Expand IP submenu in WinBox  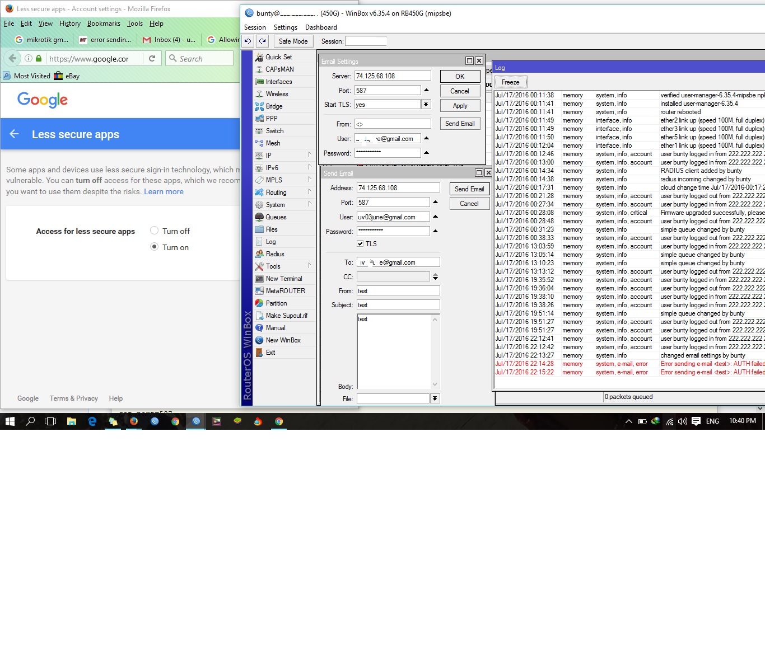tap(310, 155)
